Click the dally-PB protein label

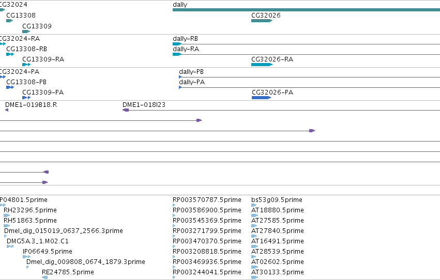coord(191,72)
